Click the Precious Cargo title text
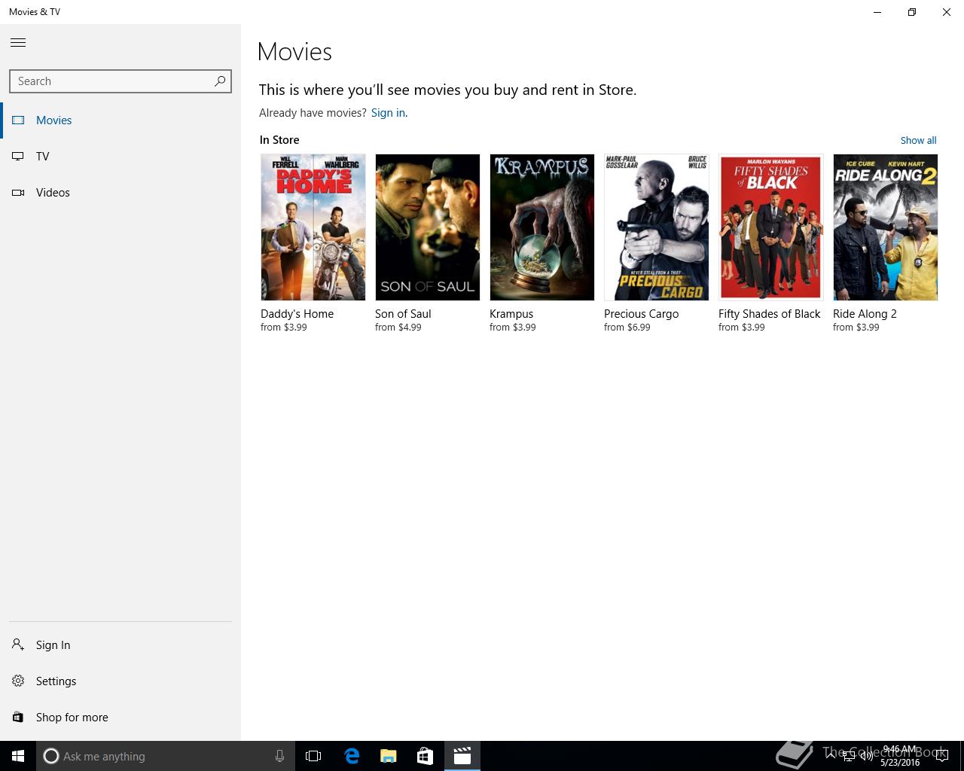 [641, 314]
